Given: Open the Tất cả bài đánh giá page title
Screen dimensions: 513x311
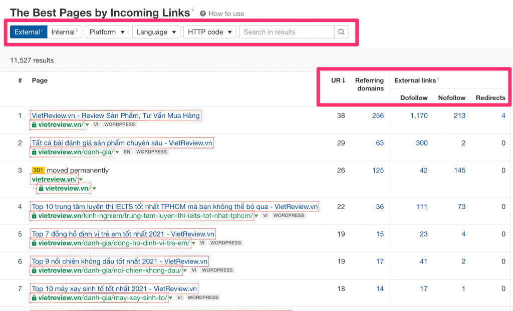Looking at the screenshot, I should point(122,143).
